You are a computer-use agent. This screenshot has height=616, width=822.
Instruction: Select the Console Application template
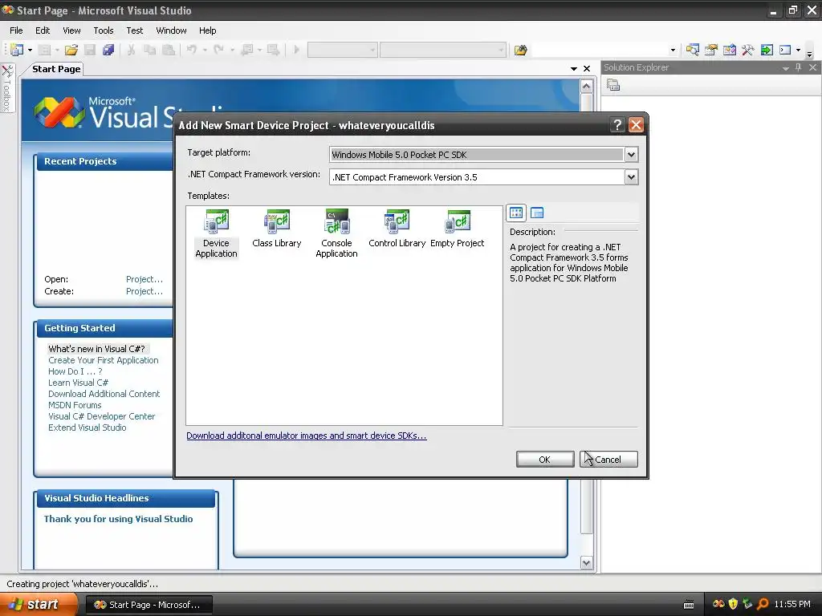coord(336,234)
